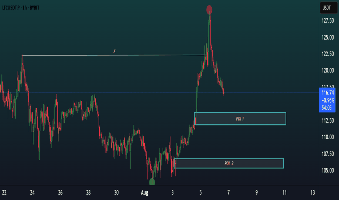339x200 pixels.
Task: Click the 13 date label on time axis
Action: 312,192
